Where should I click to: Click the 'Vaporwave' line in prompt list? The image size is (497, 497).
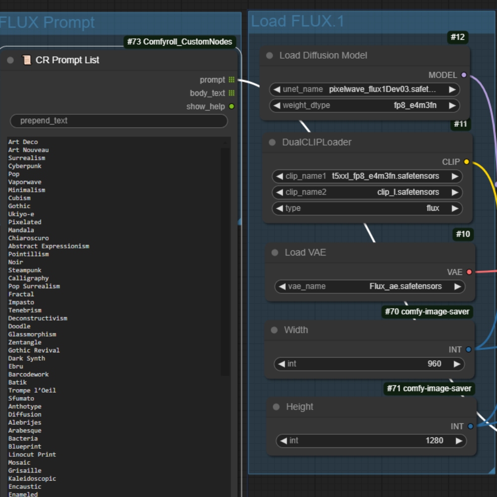pos(25,182)
